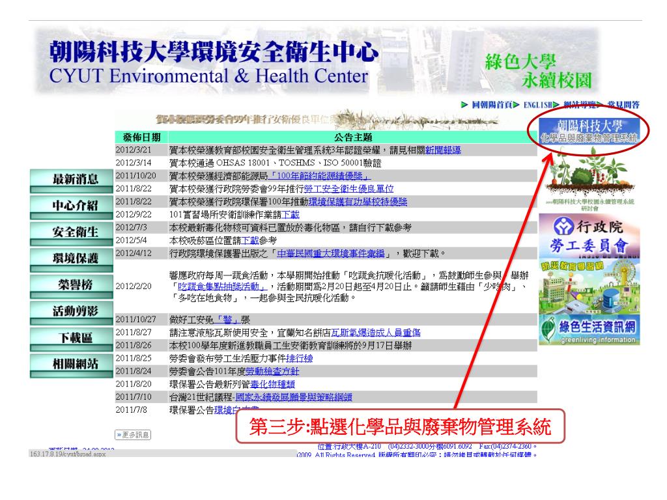Open the 化學品與廢棄物管理系統 banner
667x500 pixels.
coord(589,132)
